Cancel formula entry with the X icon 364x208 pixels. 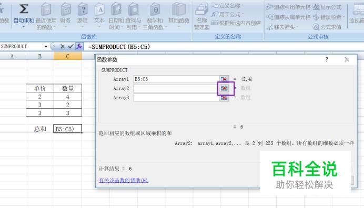[62, 46]
